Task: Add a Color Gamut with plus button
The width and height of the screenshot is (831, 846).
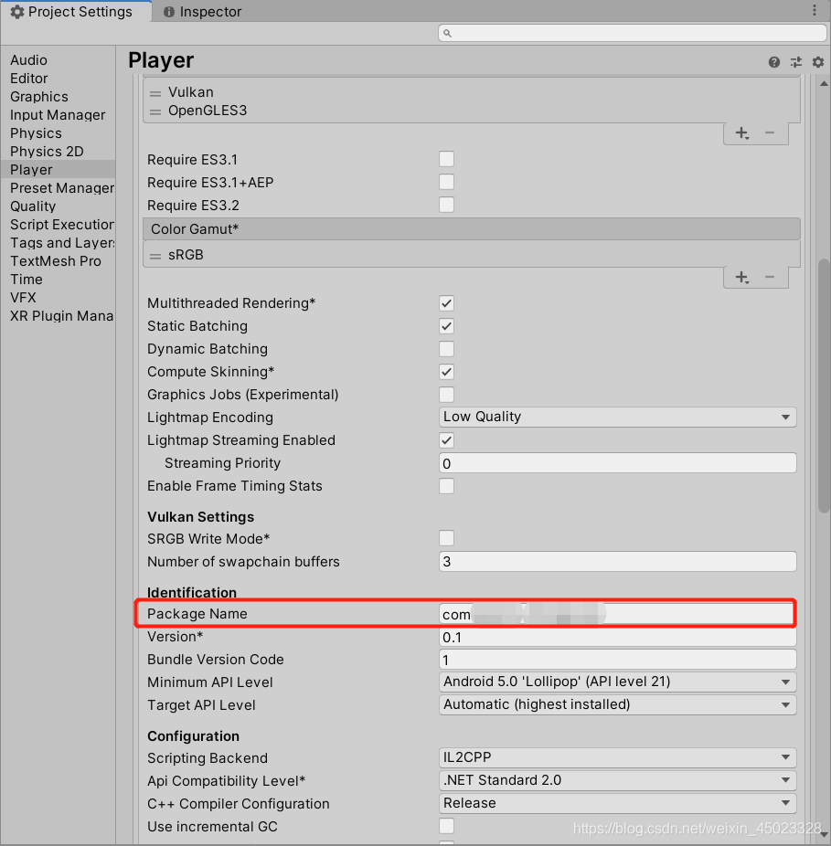Action: tap(742, 278)
